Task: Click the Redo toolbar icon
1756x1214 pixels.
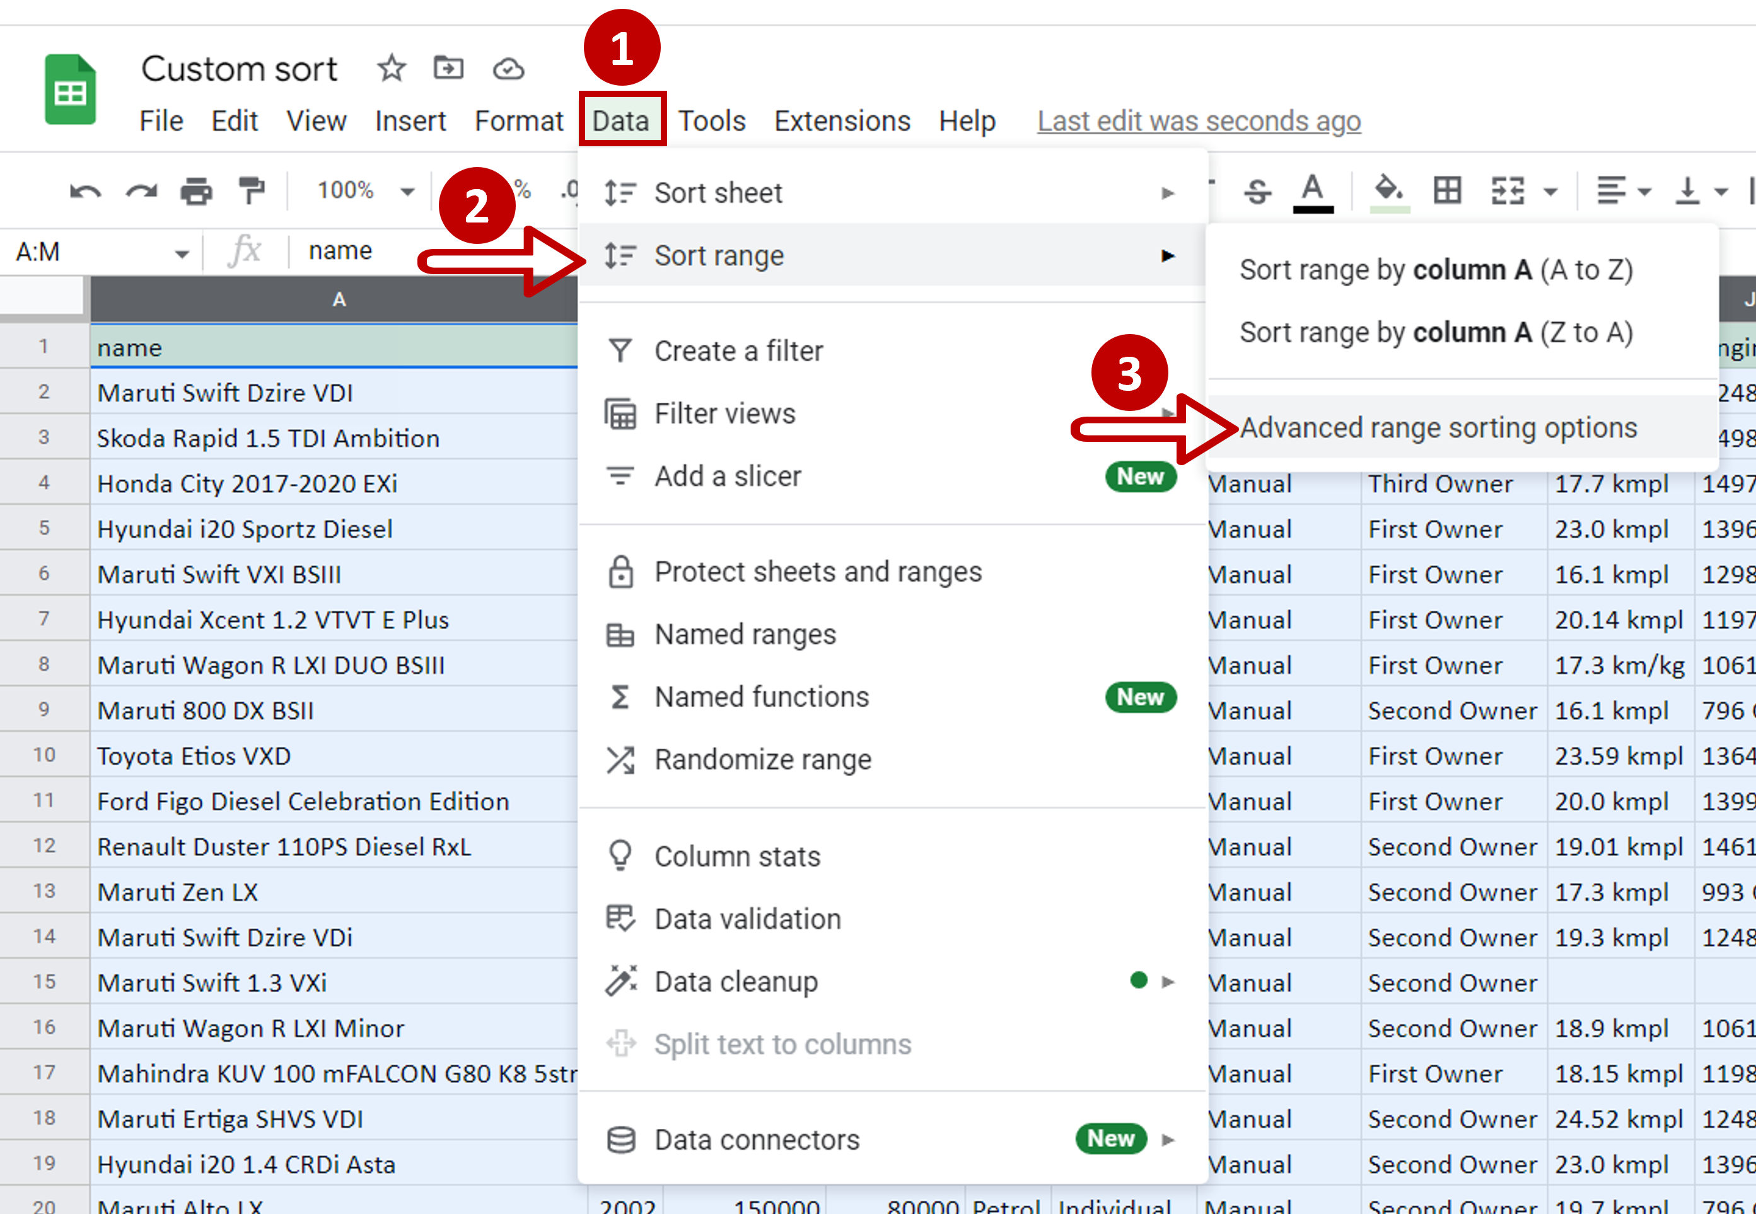Action: [141, 191]
